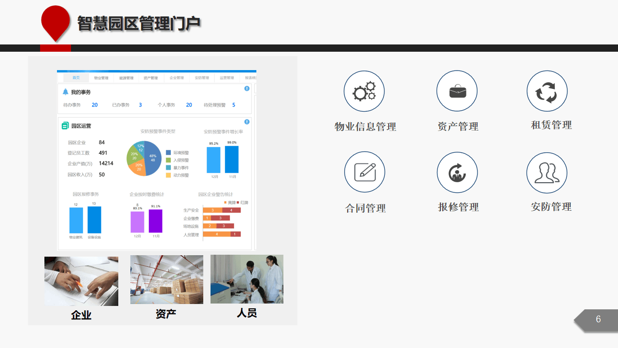Click the 暴力事件 legend color swatch
This screenshot has height=348, width=618.
click(x=169, y=168)
